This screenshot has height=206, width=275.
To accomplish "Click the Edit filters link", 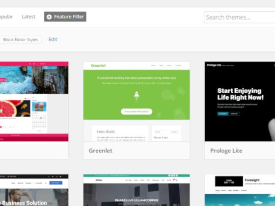I will point(53,39).
